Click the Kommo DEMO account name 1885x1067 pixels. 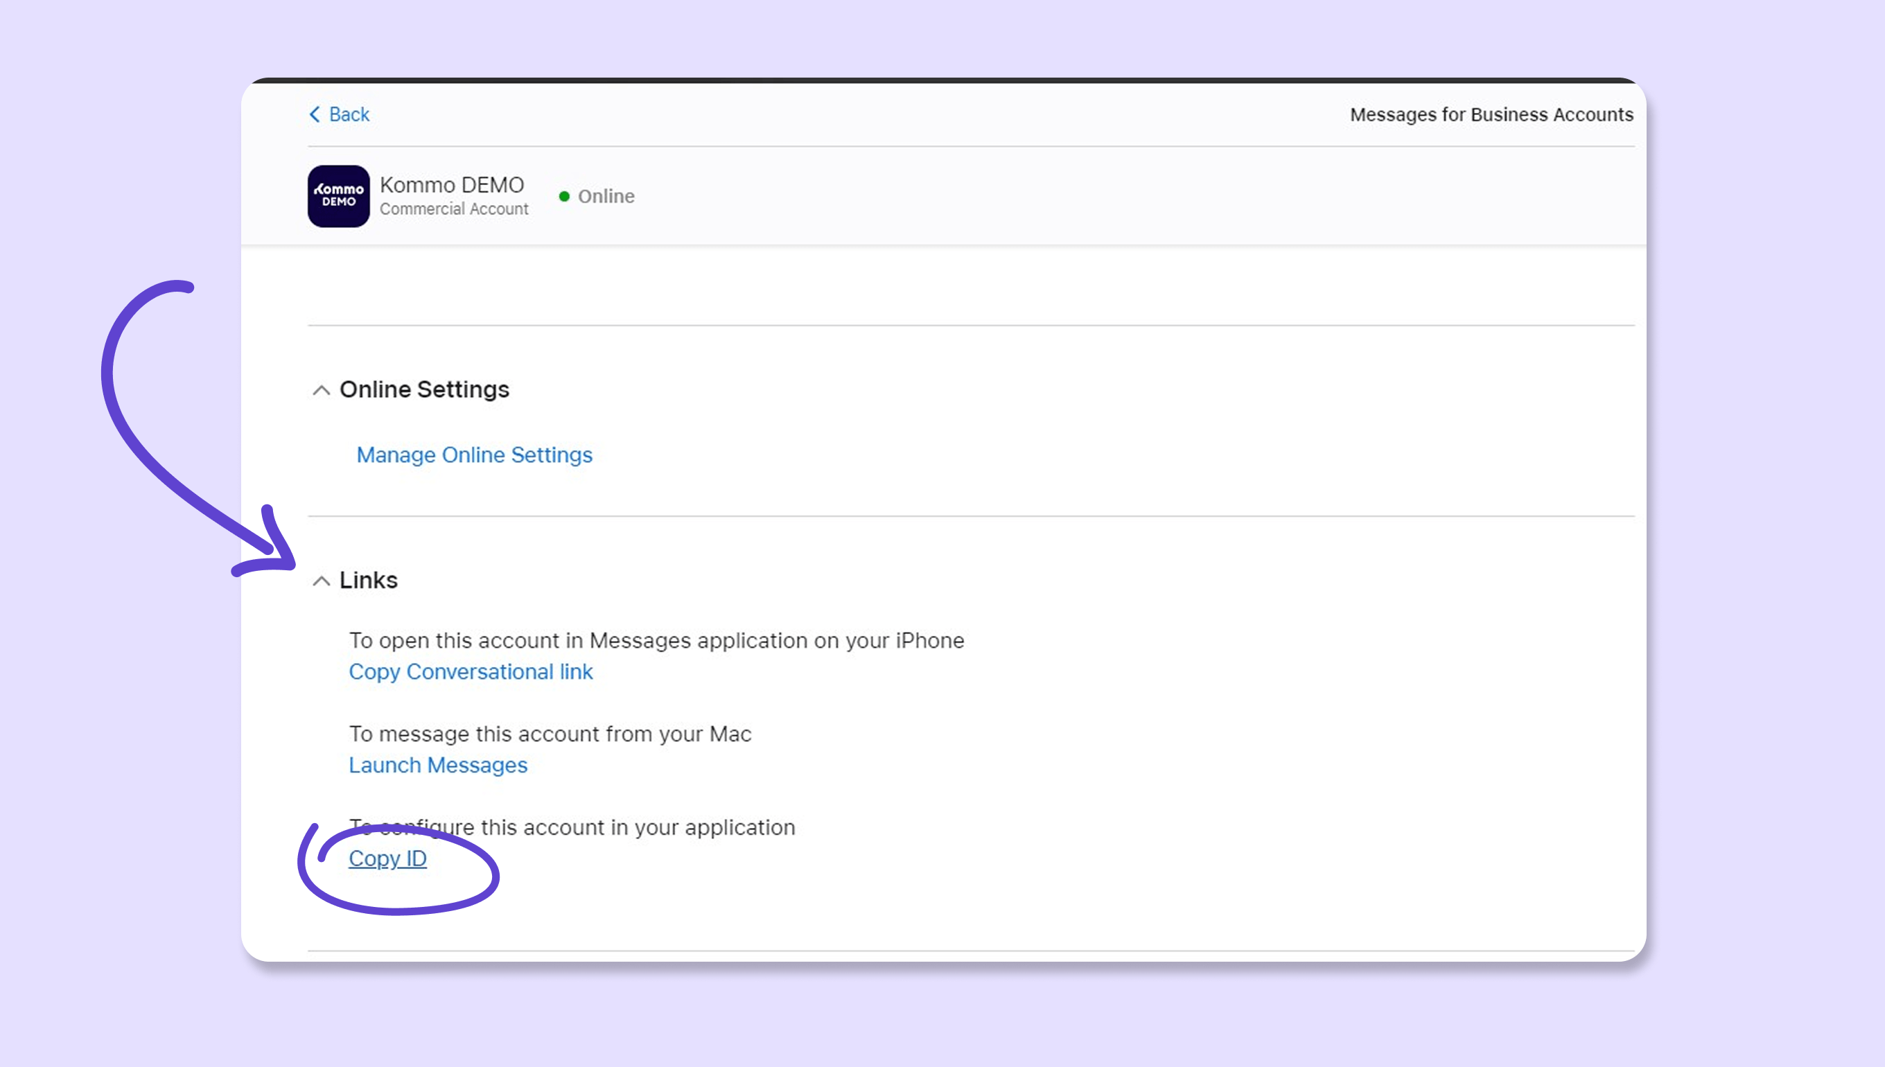(x=451, y=185)
